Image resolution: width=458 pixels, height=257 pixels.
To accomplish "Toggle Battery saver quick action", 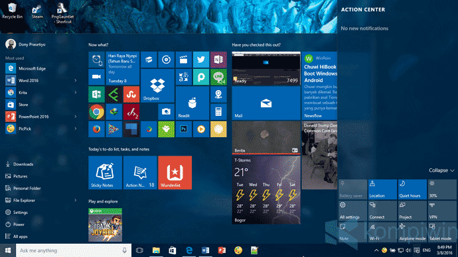I will (x=353, y=189).
